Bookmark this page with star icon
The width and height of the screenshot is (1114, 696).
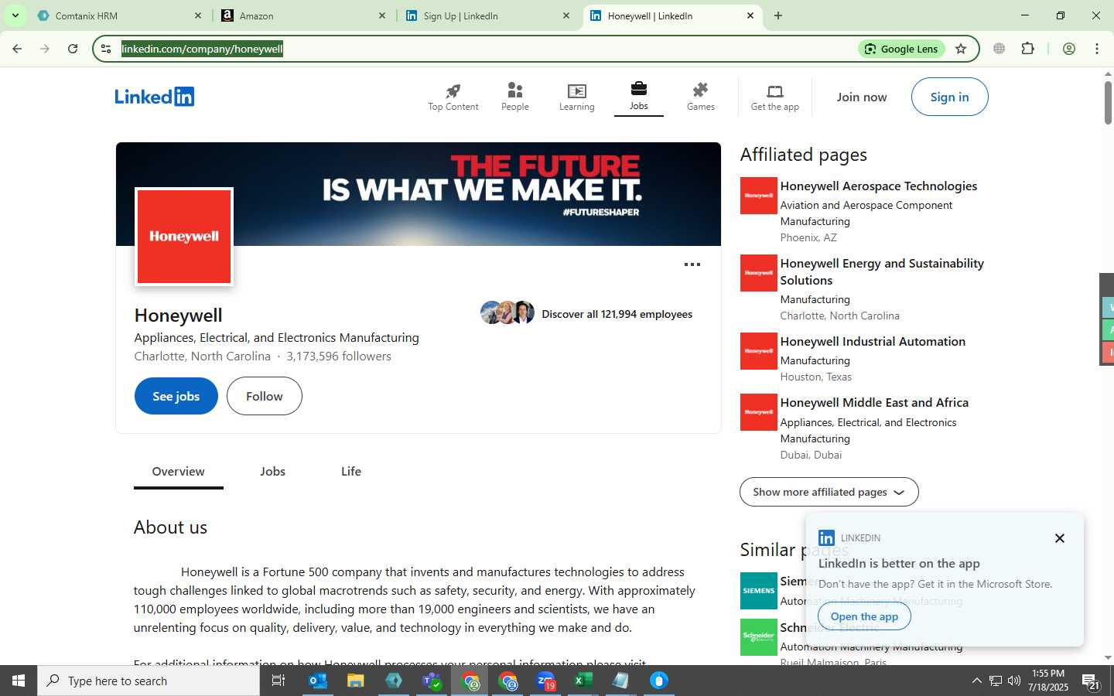pos(961,49)
